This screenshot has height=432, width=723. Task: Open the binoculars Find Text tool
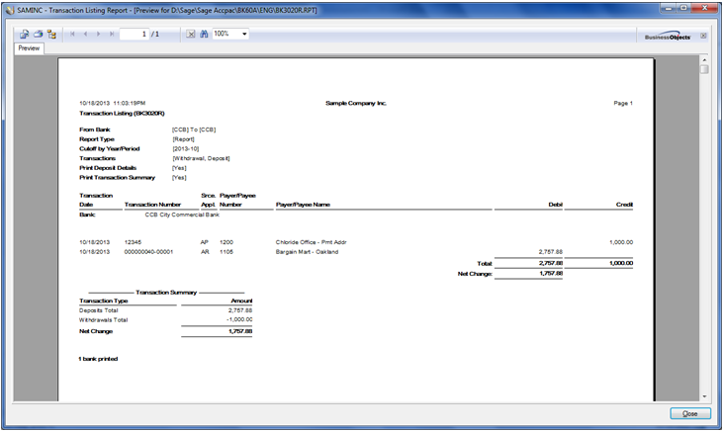204,34
